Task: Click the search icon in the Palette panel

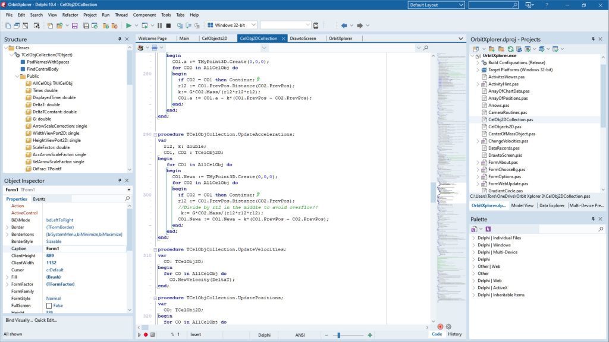Action: pos(601,229)
